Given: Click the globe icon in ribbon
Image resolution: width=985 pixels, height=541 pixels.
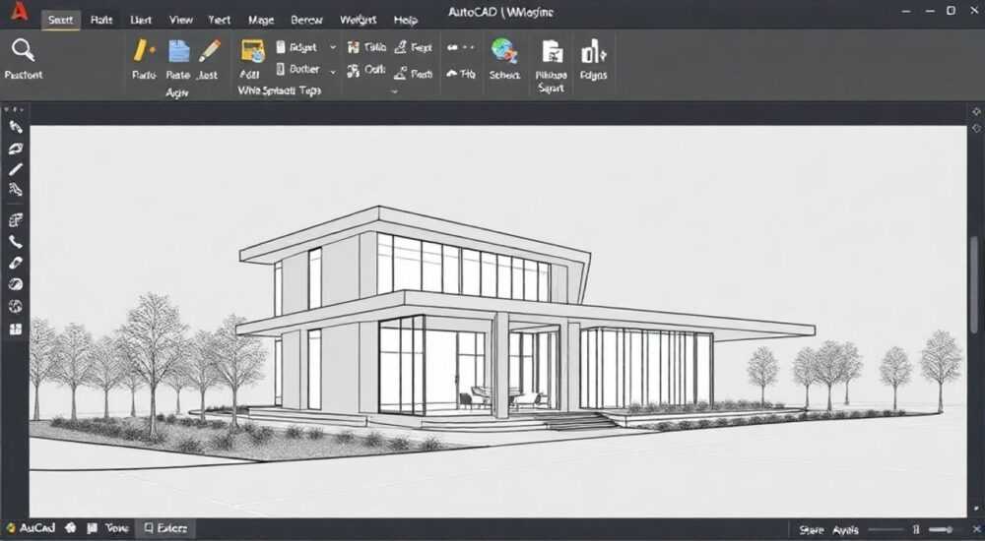Looking at the screenshot, I should click(x=504, y=51).
